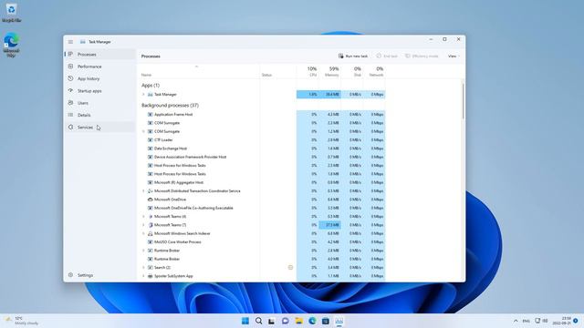Open network and volume quick settings
This screenshot has height=328, width=584.
coord(541,321)
